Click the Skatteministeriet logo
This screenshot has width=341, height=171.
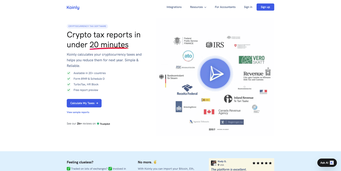tap(245, 88)
